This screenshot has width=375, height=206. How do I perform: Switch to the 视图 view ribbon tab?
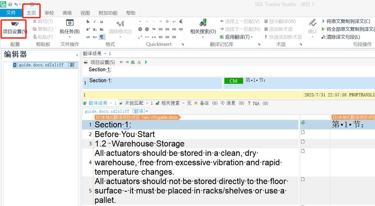pos(85,13)
